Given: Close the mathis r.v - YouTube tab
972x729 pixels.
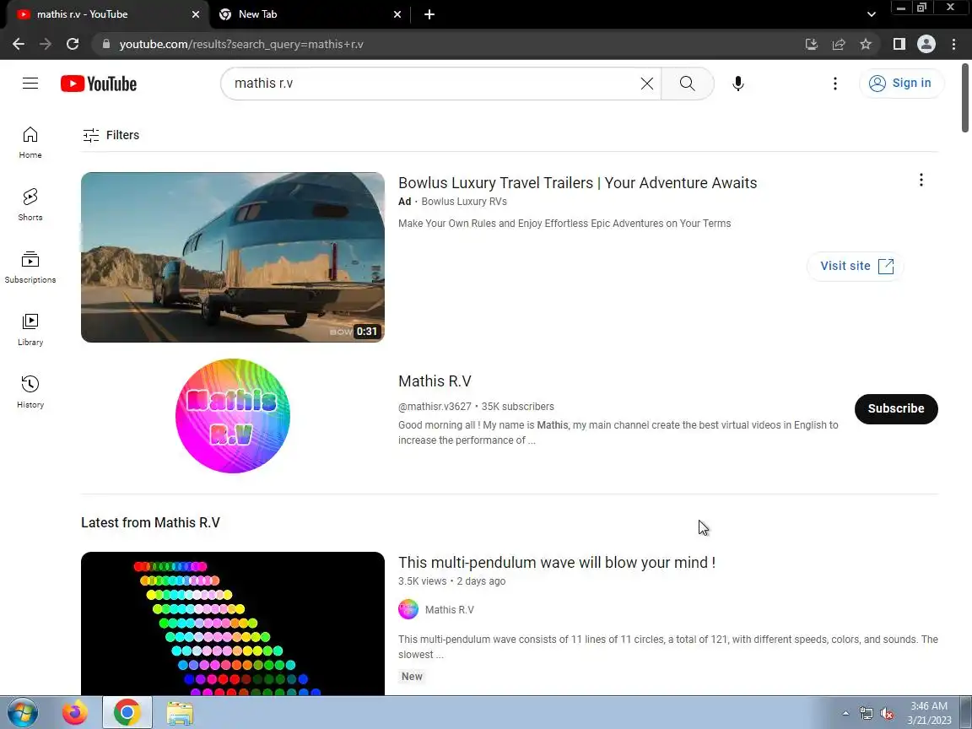Looking at the screenshot, I should (196, 14).
